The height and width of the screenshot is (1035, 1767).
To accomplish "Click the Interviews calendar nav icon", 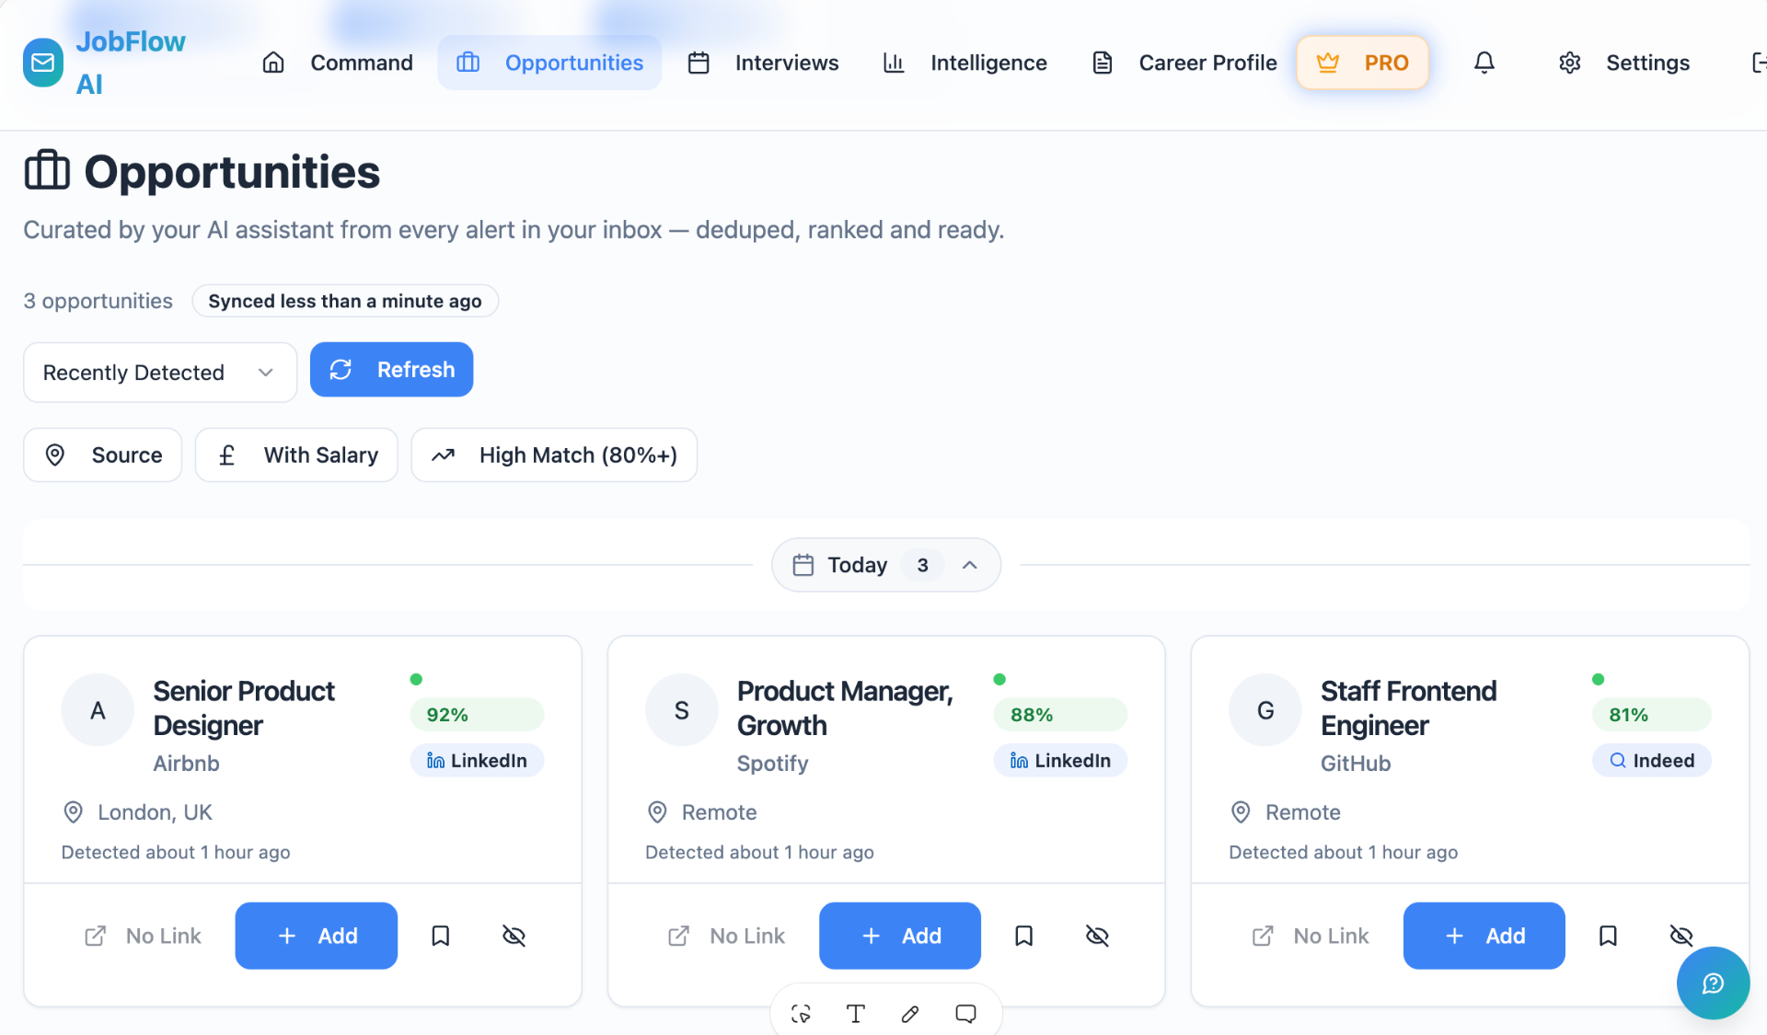I will click(699, 63).
